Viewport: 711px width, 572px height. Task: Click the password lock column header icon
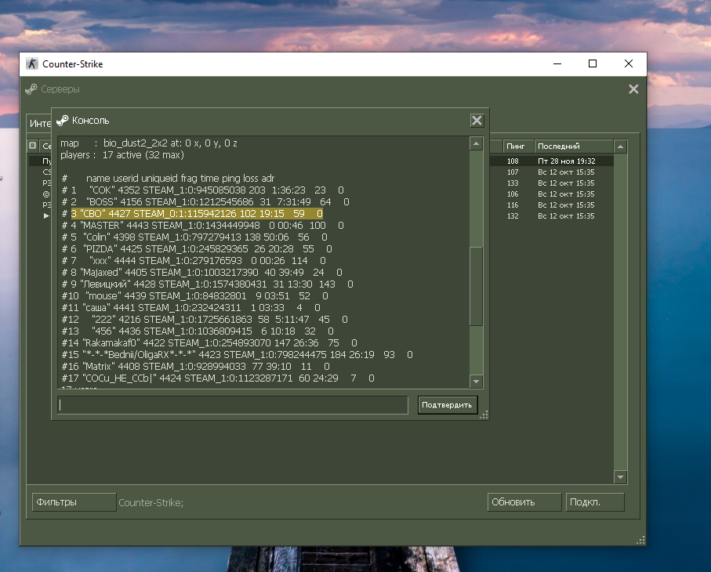(x=32, y=146)
